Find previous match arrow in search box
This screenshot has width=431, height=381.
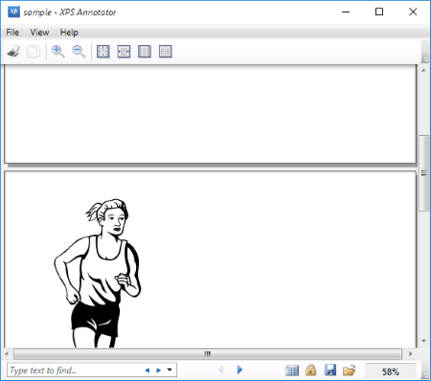pos(147,370)
